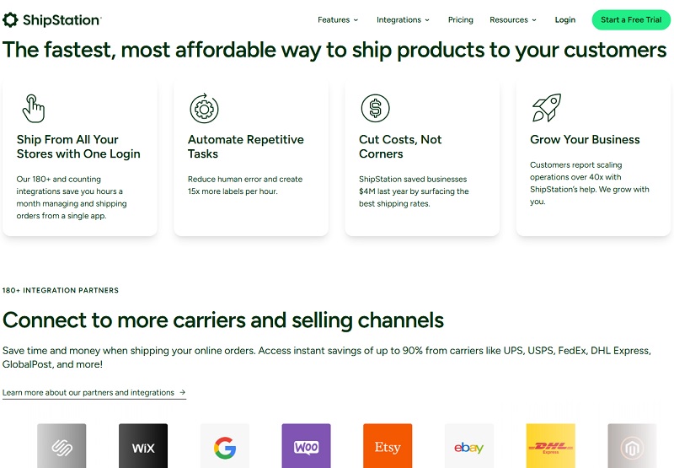
Task: Expand the Resources dropdown menu
Action: (x=513, y=19)
